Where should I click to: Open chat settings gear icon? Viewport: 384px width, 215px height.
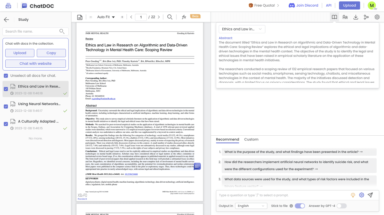point(361,195)
